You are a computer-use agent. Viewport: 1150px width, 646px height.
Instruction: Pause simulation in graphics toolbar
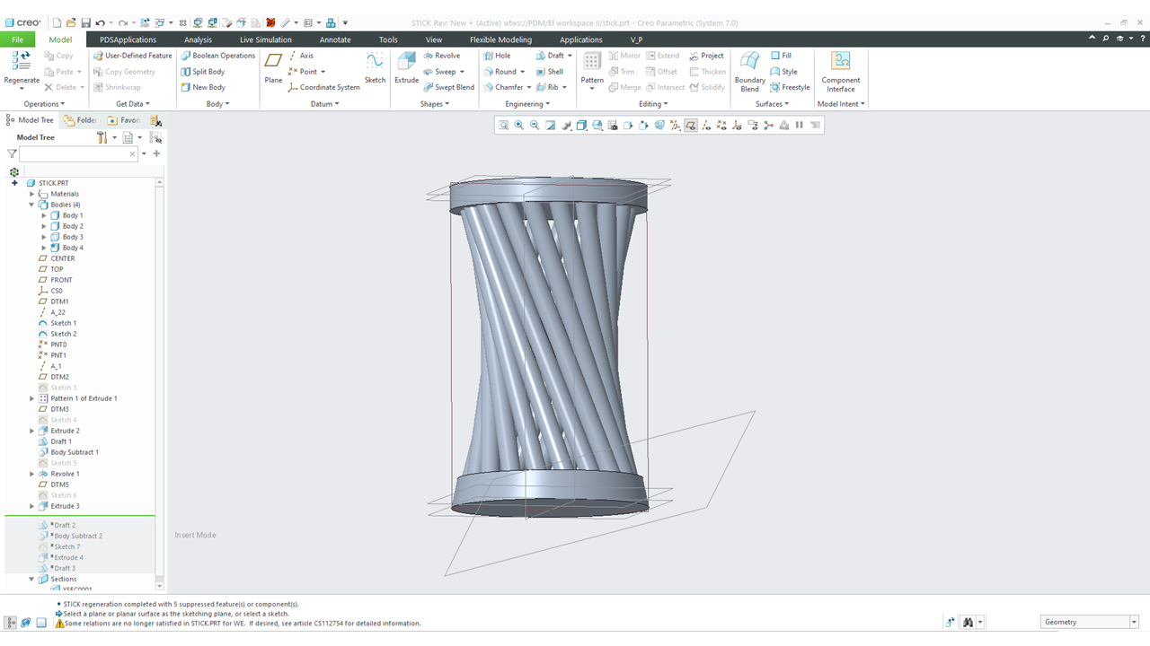pyautogui.click(x=800, y=126)
